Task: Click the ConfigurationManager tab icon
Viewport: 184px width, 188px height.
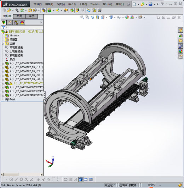Action: pyautogui.click(x=16, y=23)
